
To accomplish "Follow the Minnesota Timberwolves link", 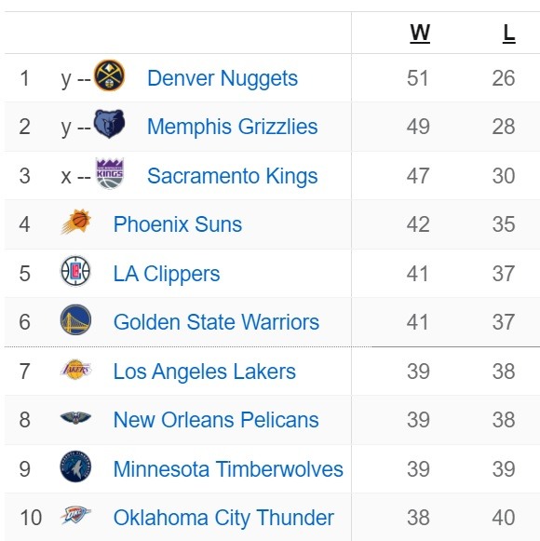I will coord(228,469).
